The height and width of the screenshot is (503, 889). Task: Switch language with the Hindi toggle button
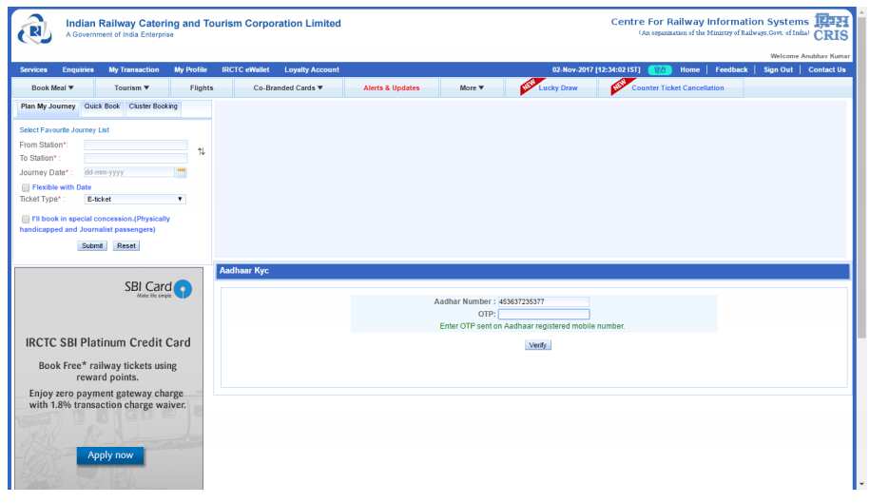(x=659, y=69)
